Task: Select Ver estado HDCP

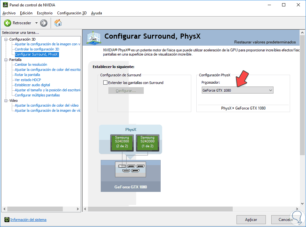Action: pyautogui.click(x=28, y=80)
